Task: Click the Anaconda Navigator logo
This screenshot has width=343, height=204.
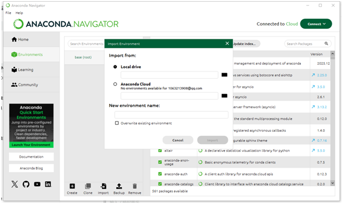Action: pos(66,24)
